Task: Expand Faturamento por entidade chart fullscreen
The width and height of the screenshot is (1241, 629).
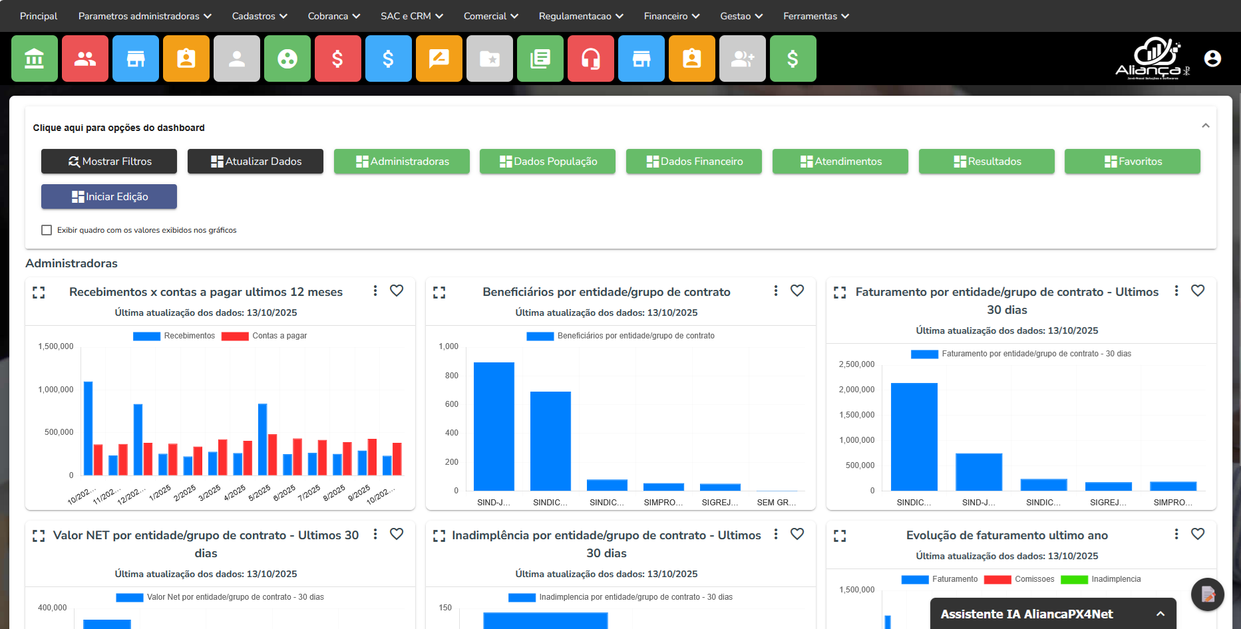Action: 840,293
